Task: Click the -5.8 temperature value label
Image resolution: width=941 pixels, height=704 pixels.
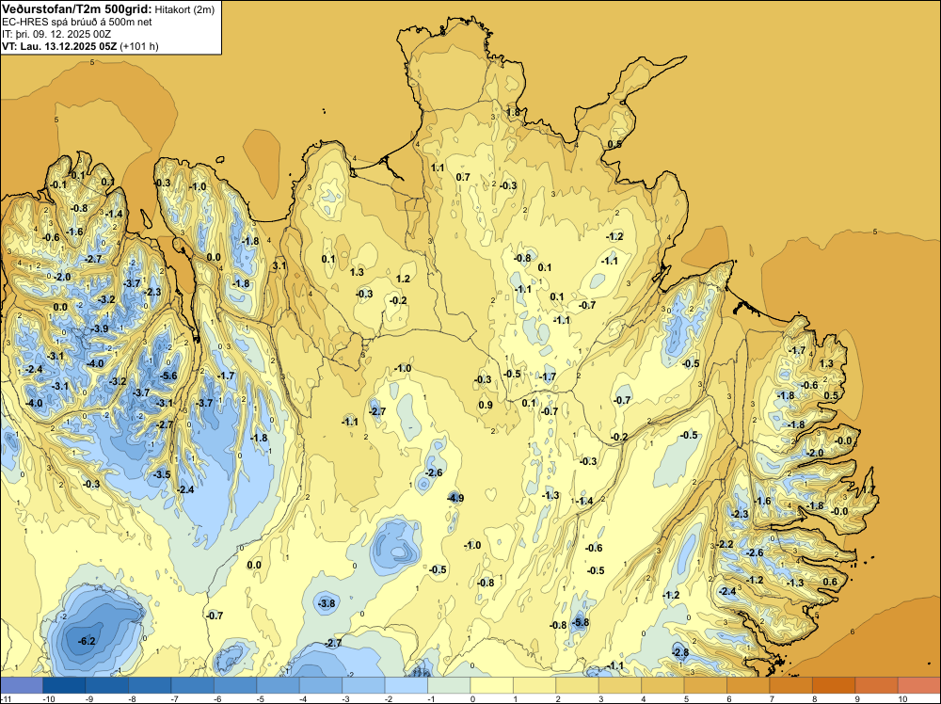Action: pos(580,622)
